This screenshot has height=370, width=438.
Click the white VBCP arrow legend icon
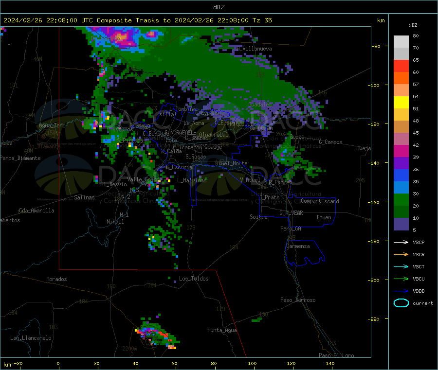[401, 242]
